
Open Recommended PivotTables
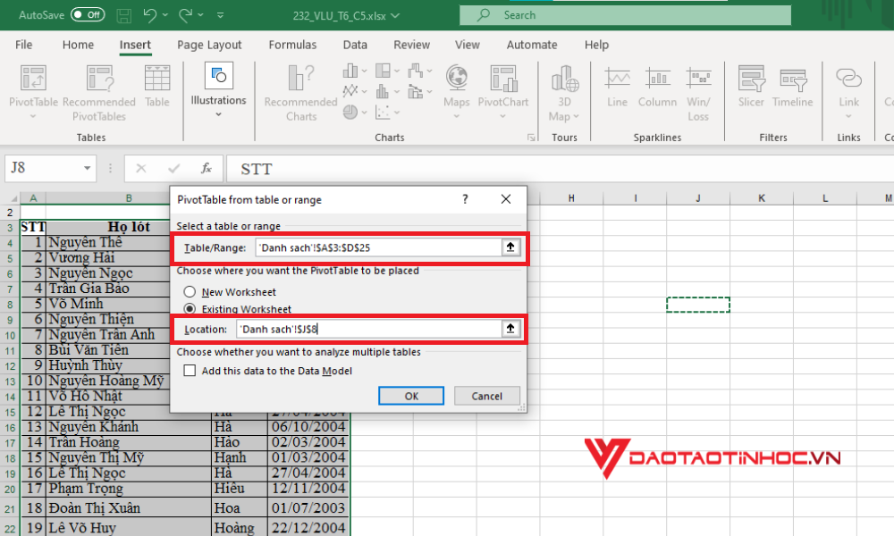(98, 80)
